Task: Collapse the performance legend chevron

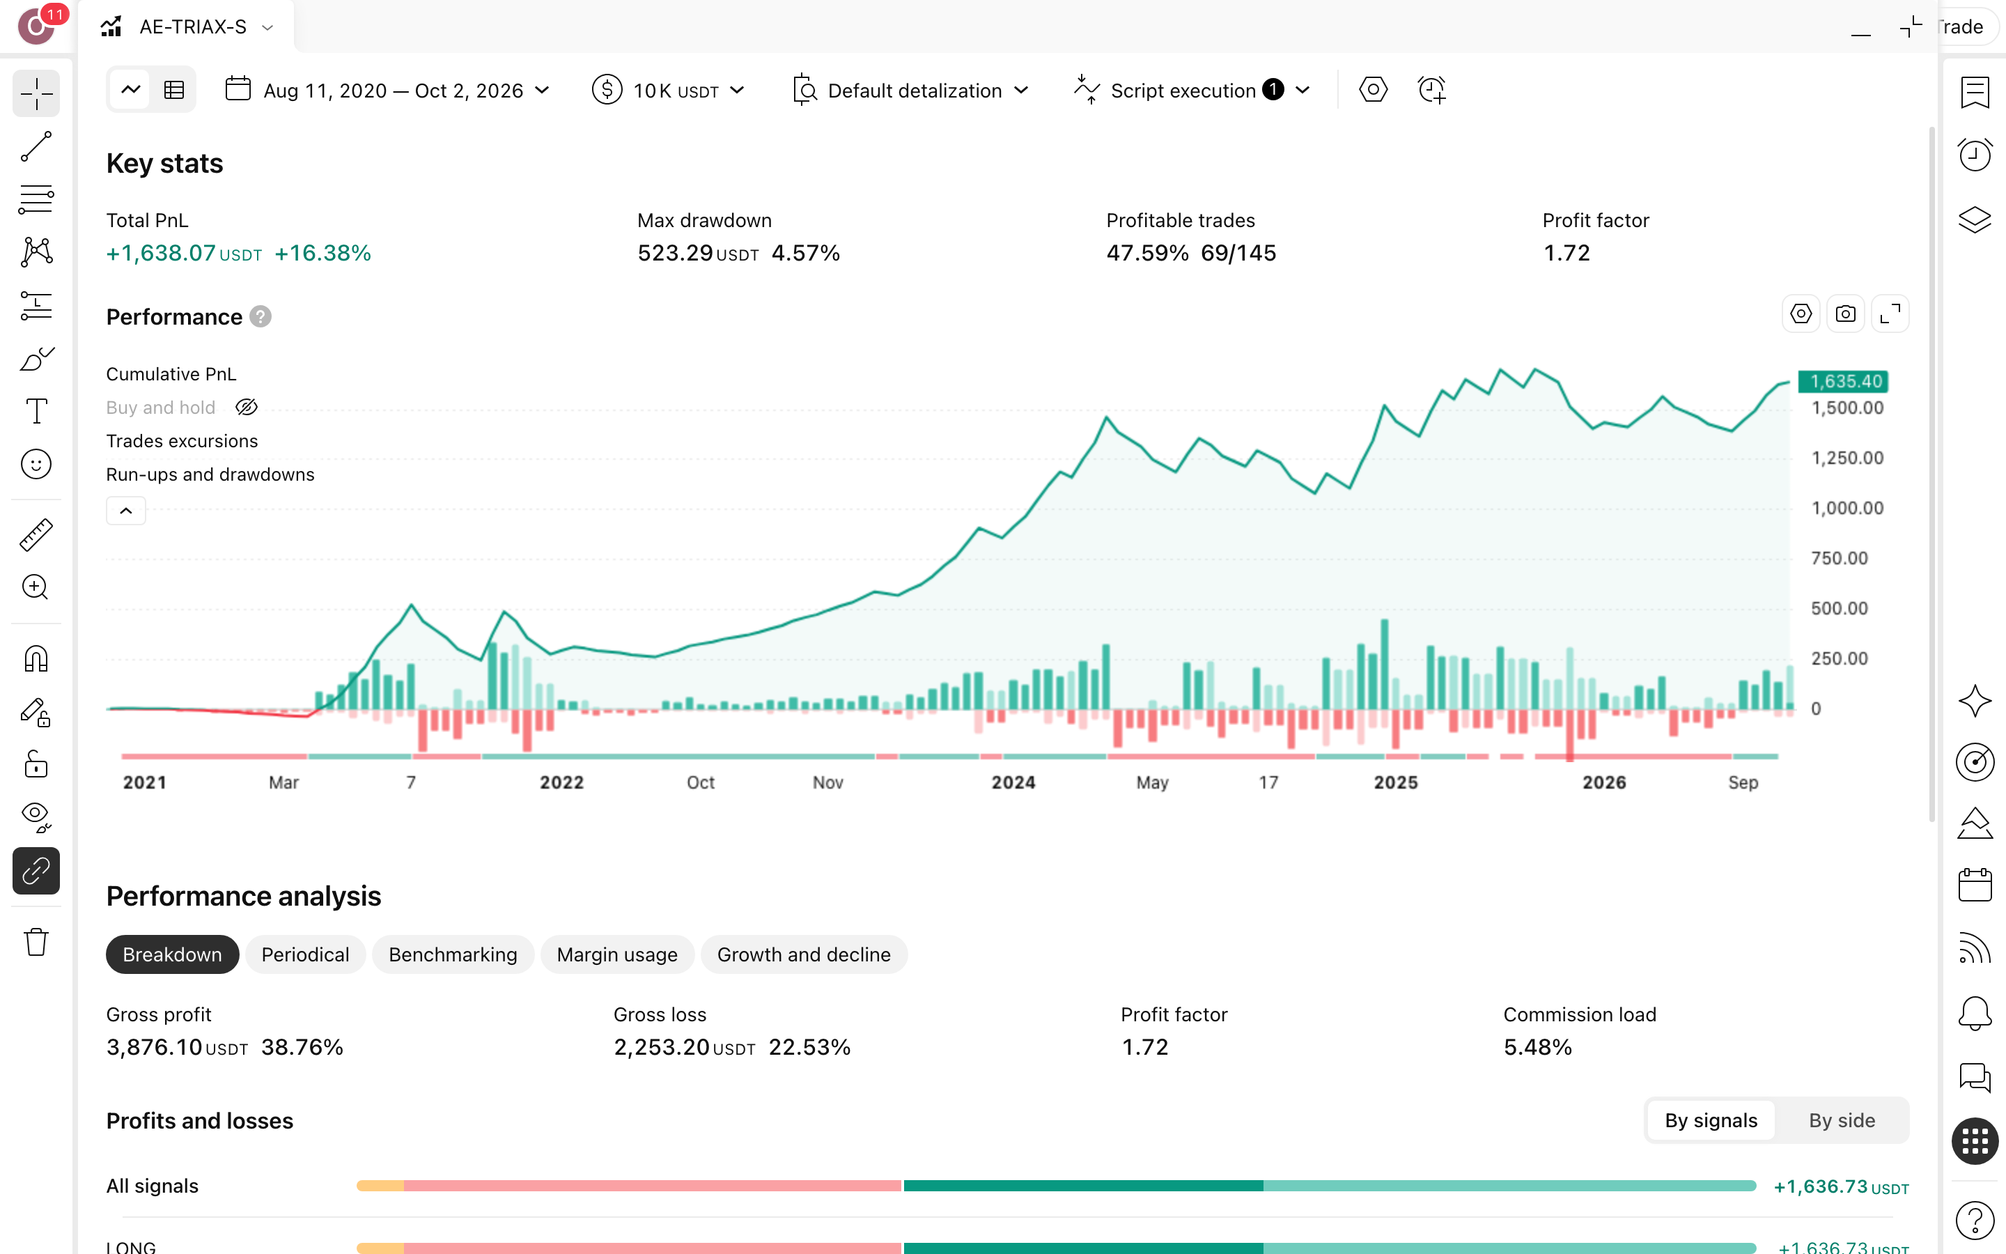Action: tap(126, 511)
